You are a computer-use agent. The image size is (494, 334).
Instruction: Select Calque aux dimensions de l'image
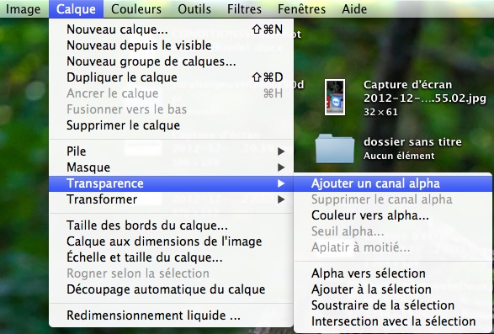tap(171, 241)
